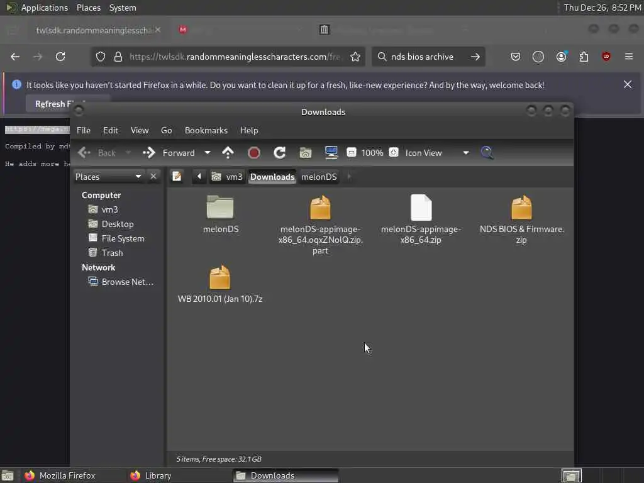Bookmark page with the star icon

(355, 57)
